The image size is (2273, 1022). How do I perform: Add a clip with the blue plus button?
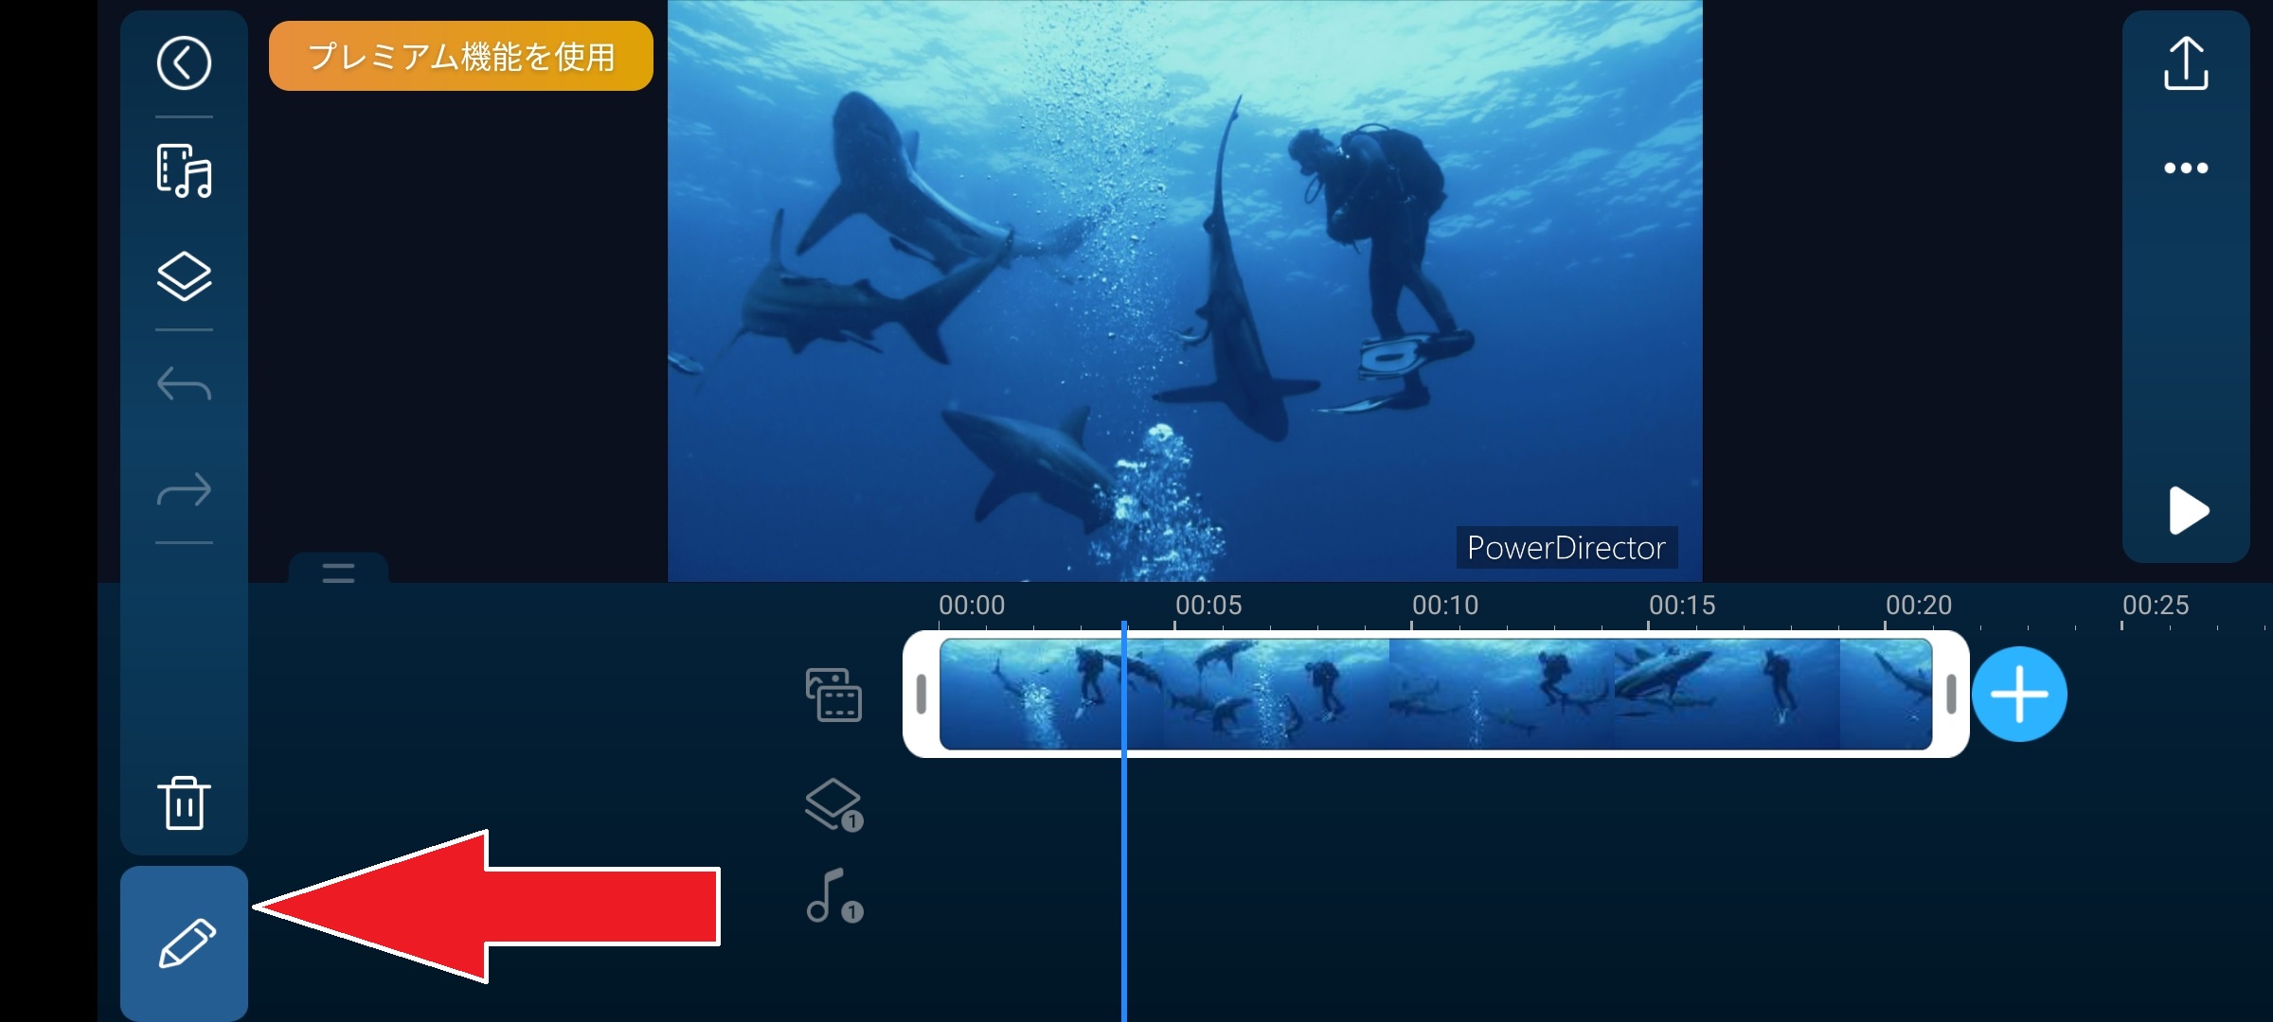pyautogui.click(x=2019, y=694)
